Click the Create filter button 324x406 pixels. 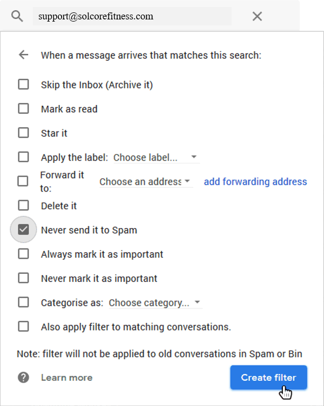[268, 377]
